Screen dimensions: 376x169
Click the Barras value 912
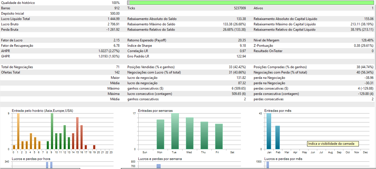click(117, 8)
